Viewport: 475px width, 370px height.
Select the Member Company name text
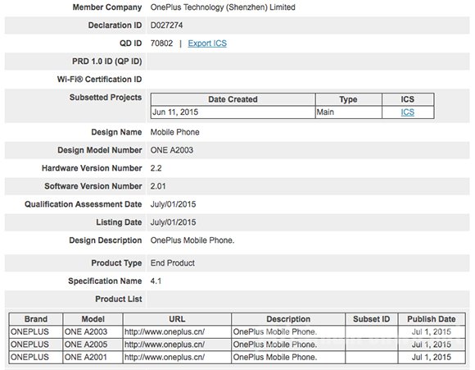pos(223,7)
